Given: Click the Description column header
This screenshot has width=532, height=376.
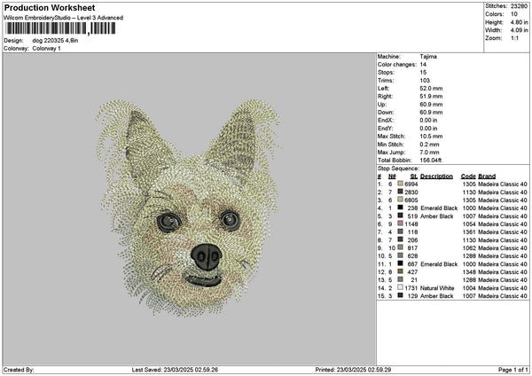Looking at the screenshot, I should point(436,176).
